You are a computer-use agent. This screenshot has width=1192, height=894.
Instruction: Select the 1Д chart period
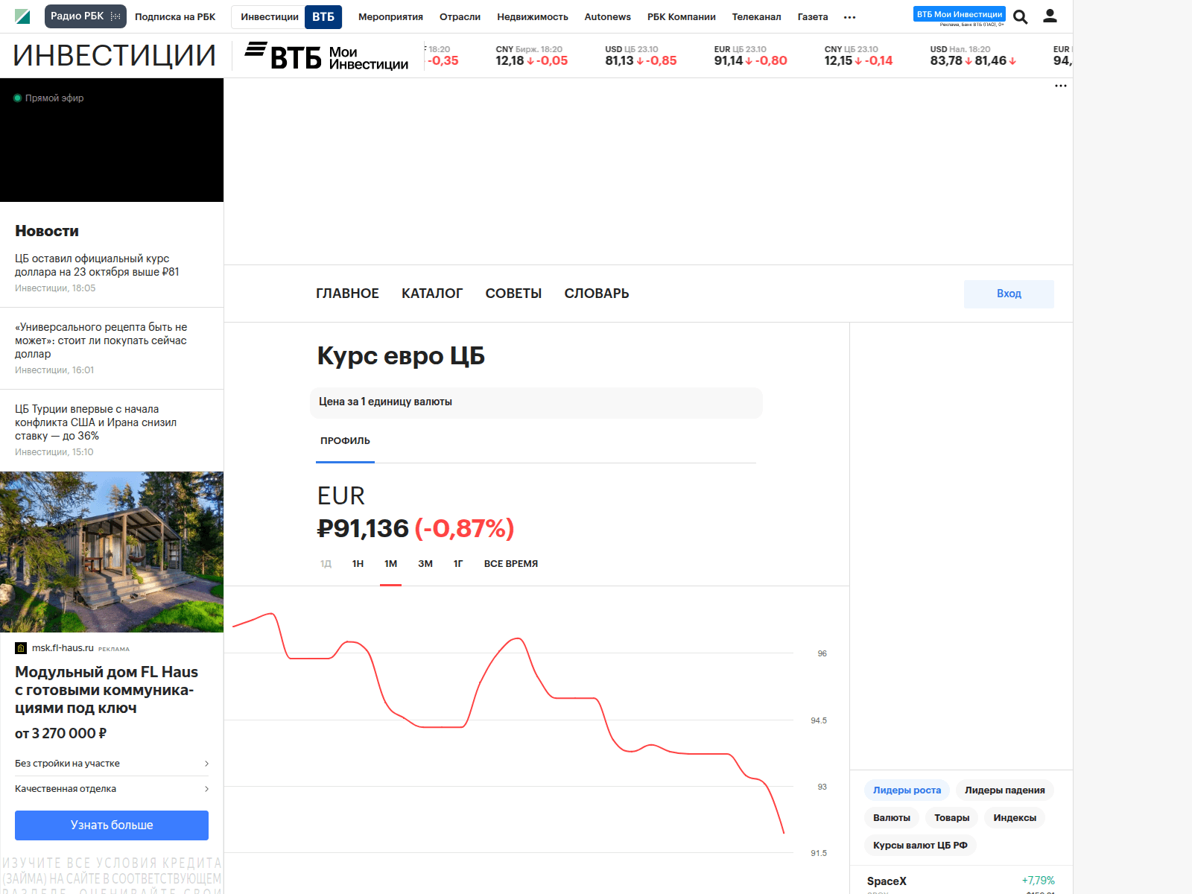(326, 564)
